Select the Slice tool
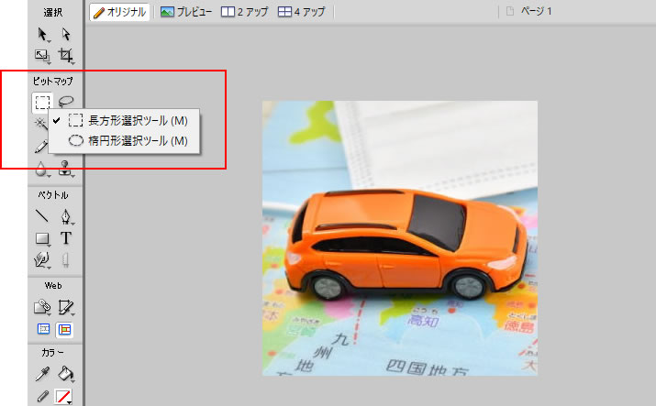The width and height of the screenshot is (656, 406). pyautogui.click(x=66, y=307)
